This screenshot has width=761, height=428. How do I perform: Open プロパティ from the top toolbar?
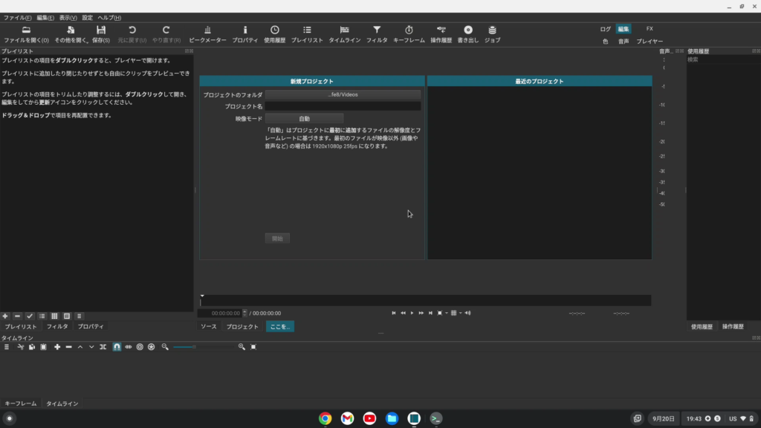pos(245,34)
